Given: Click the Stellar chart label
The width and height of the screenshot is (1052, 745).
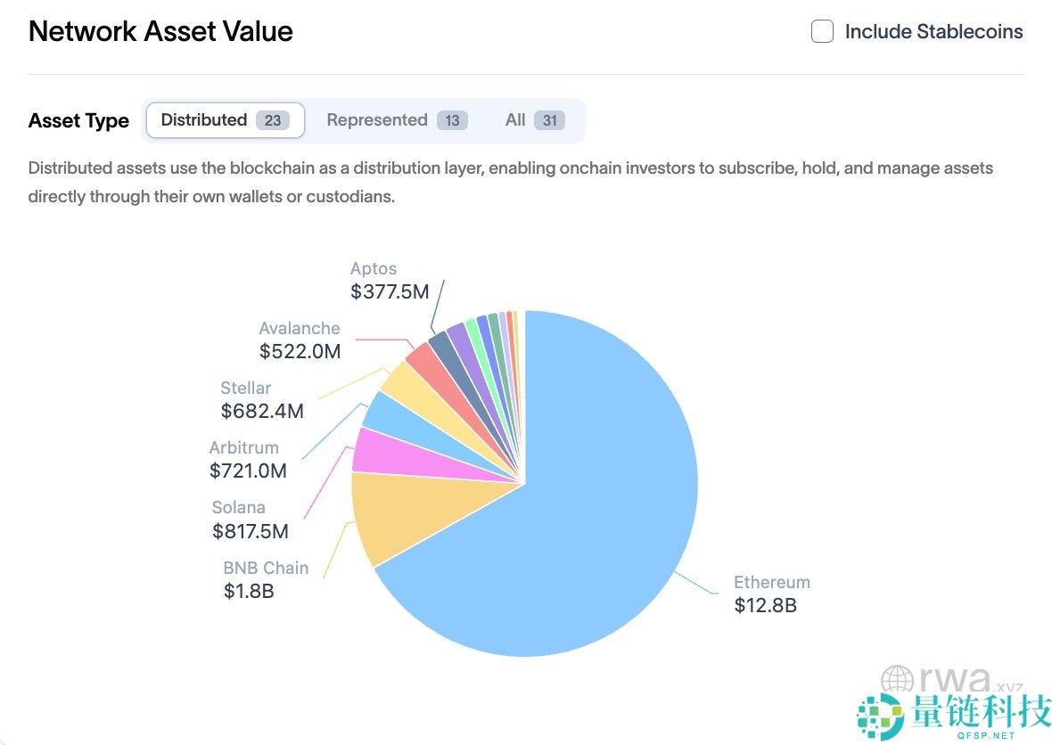Looking at the screenshot, I should pos(245,389).
